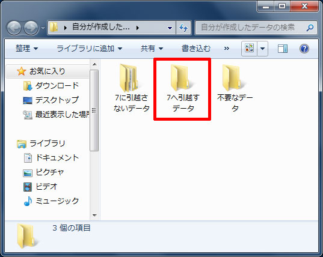Open the 共有 menu
323x257 pixels.
click(x=152, y=49)
